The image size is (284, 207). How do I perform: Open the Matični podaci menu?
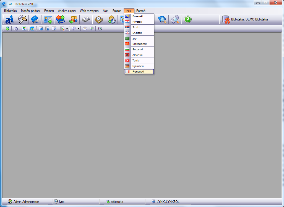(x=30, y=11)
